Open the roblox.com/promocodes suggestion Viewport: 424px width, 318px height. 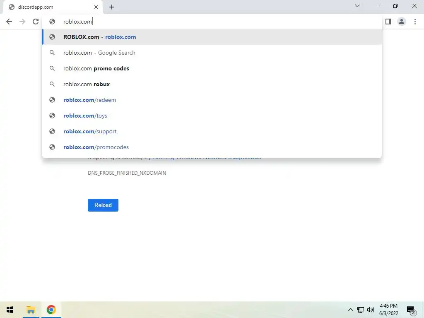coord(212,147)
